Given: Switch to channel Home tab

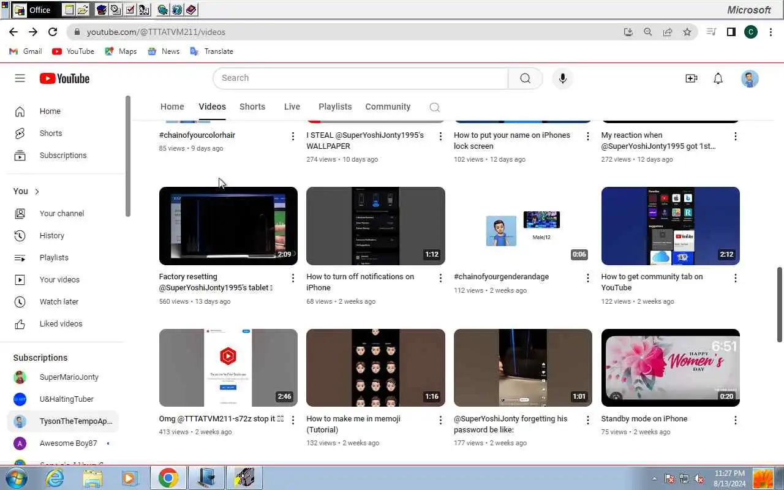Looking at the screenshot, I should 172,107.
